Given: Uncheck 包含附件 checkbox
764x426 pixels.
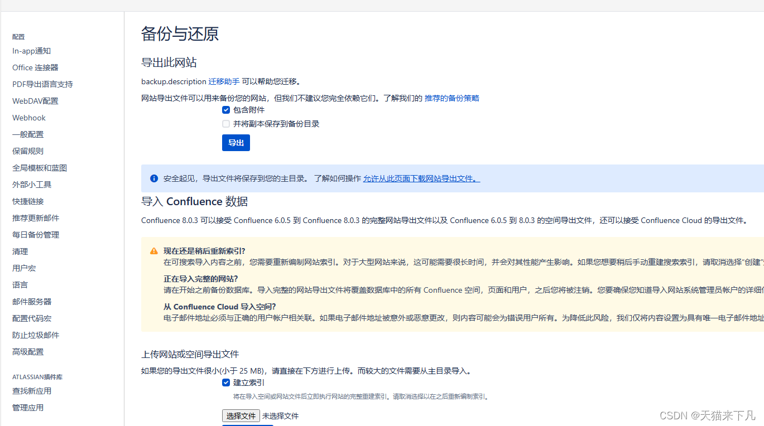Looking at the screenshot, I should pos(226,110).
